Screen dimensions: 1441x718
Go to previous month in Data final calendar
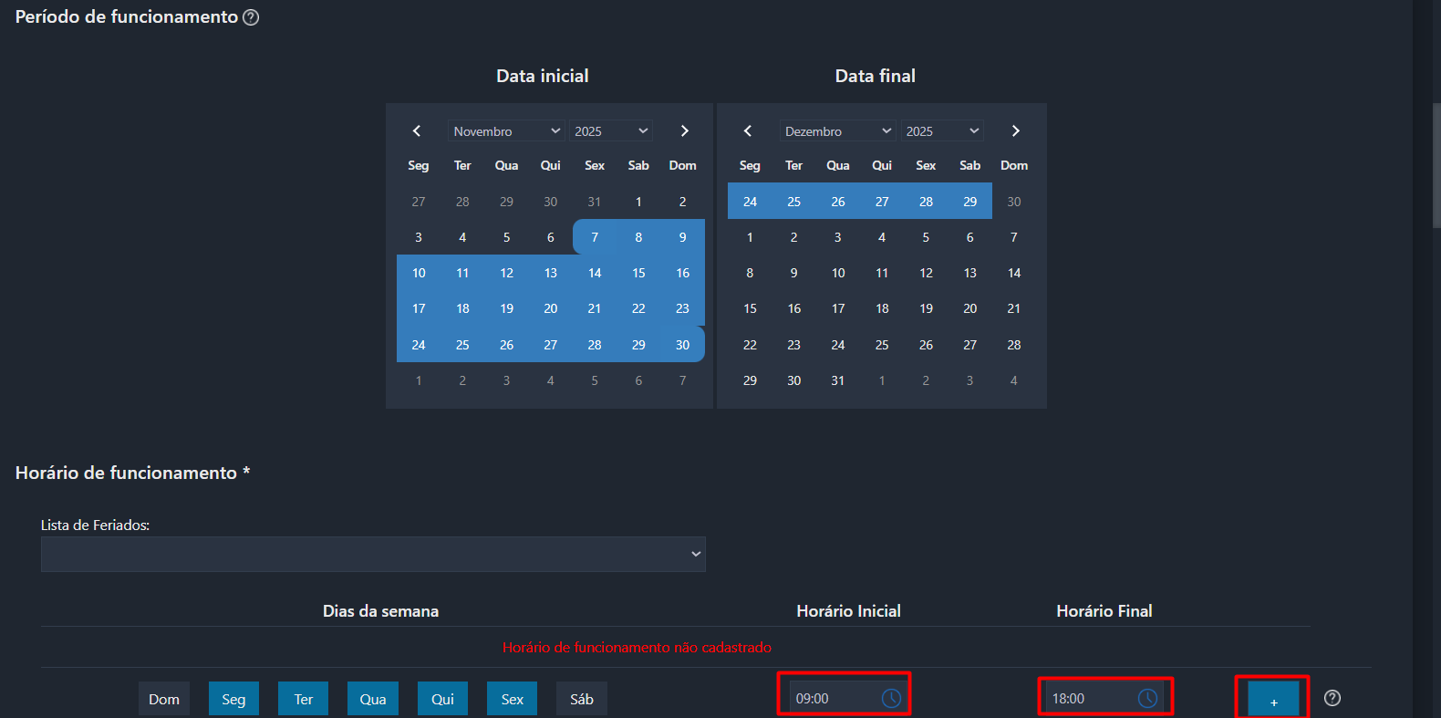click(x=748, y=131)
